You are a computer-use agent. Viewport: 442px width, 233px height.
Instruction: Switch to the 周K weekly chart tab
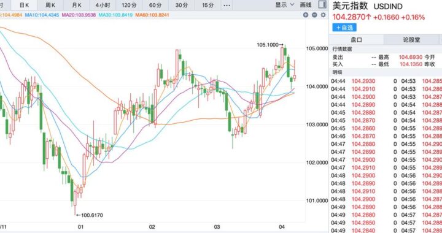point(50,5)
